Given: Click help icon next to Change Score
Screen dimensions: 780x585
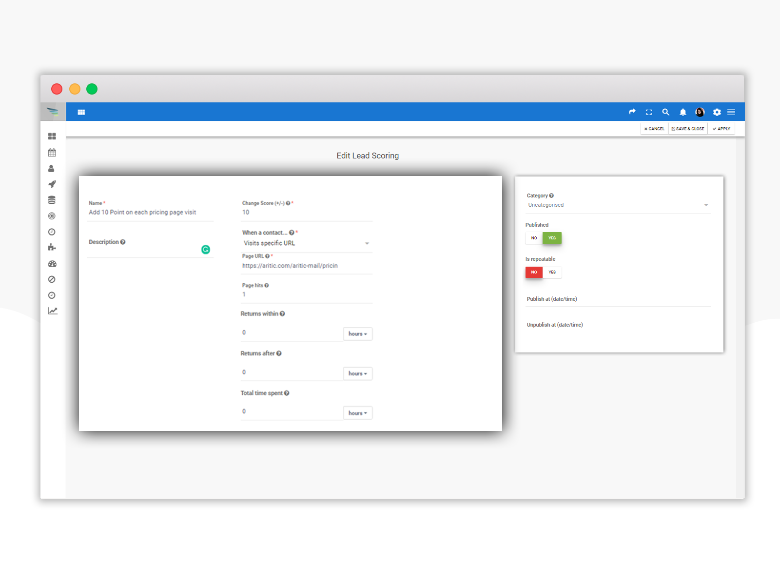Looking at the screenshot, I should tap(288, 203).
